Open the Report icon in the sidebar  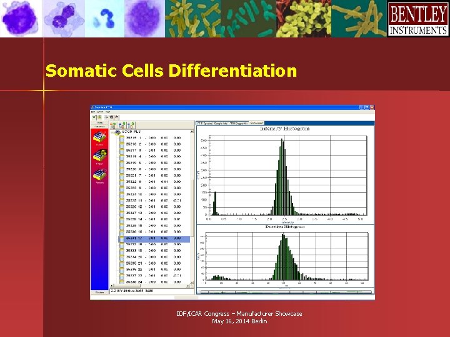pos(99,155)
